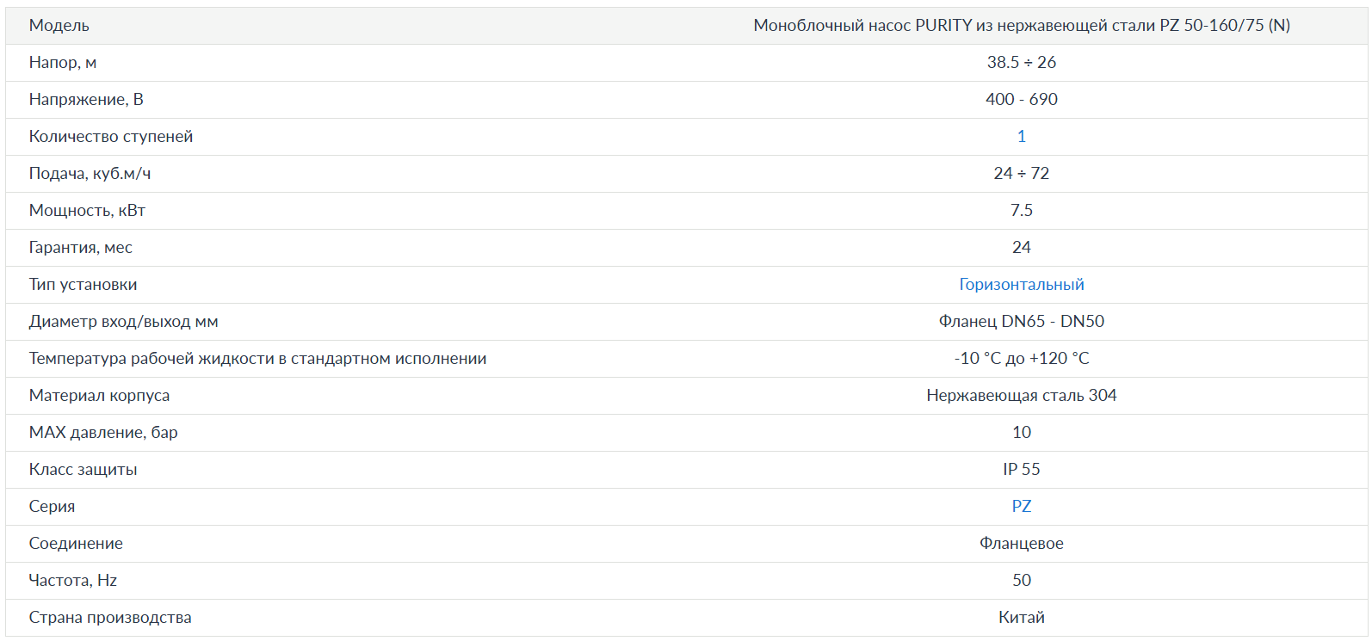Select the country value 'Китай'
1372x641 pixels.
(1021, 617)
